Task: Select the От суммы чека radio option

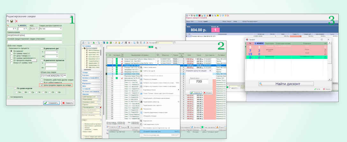Action: point(11,54)
